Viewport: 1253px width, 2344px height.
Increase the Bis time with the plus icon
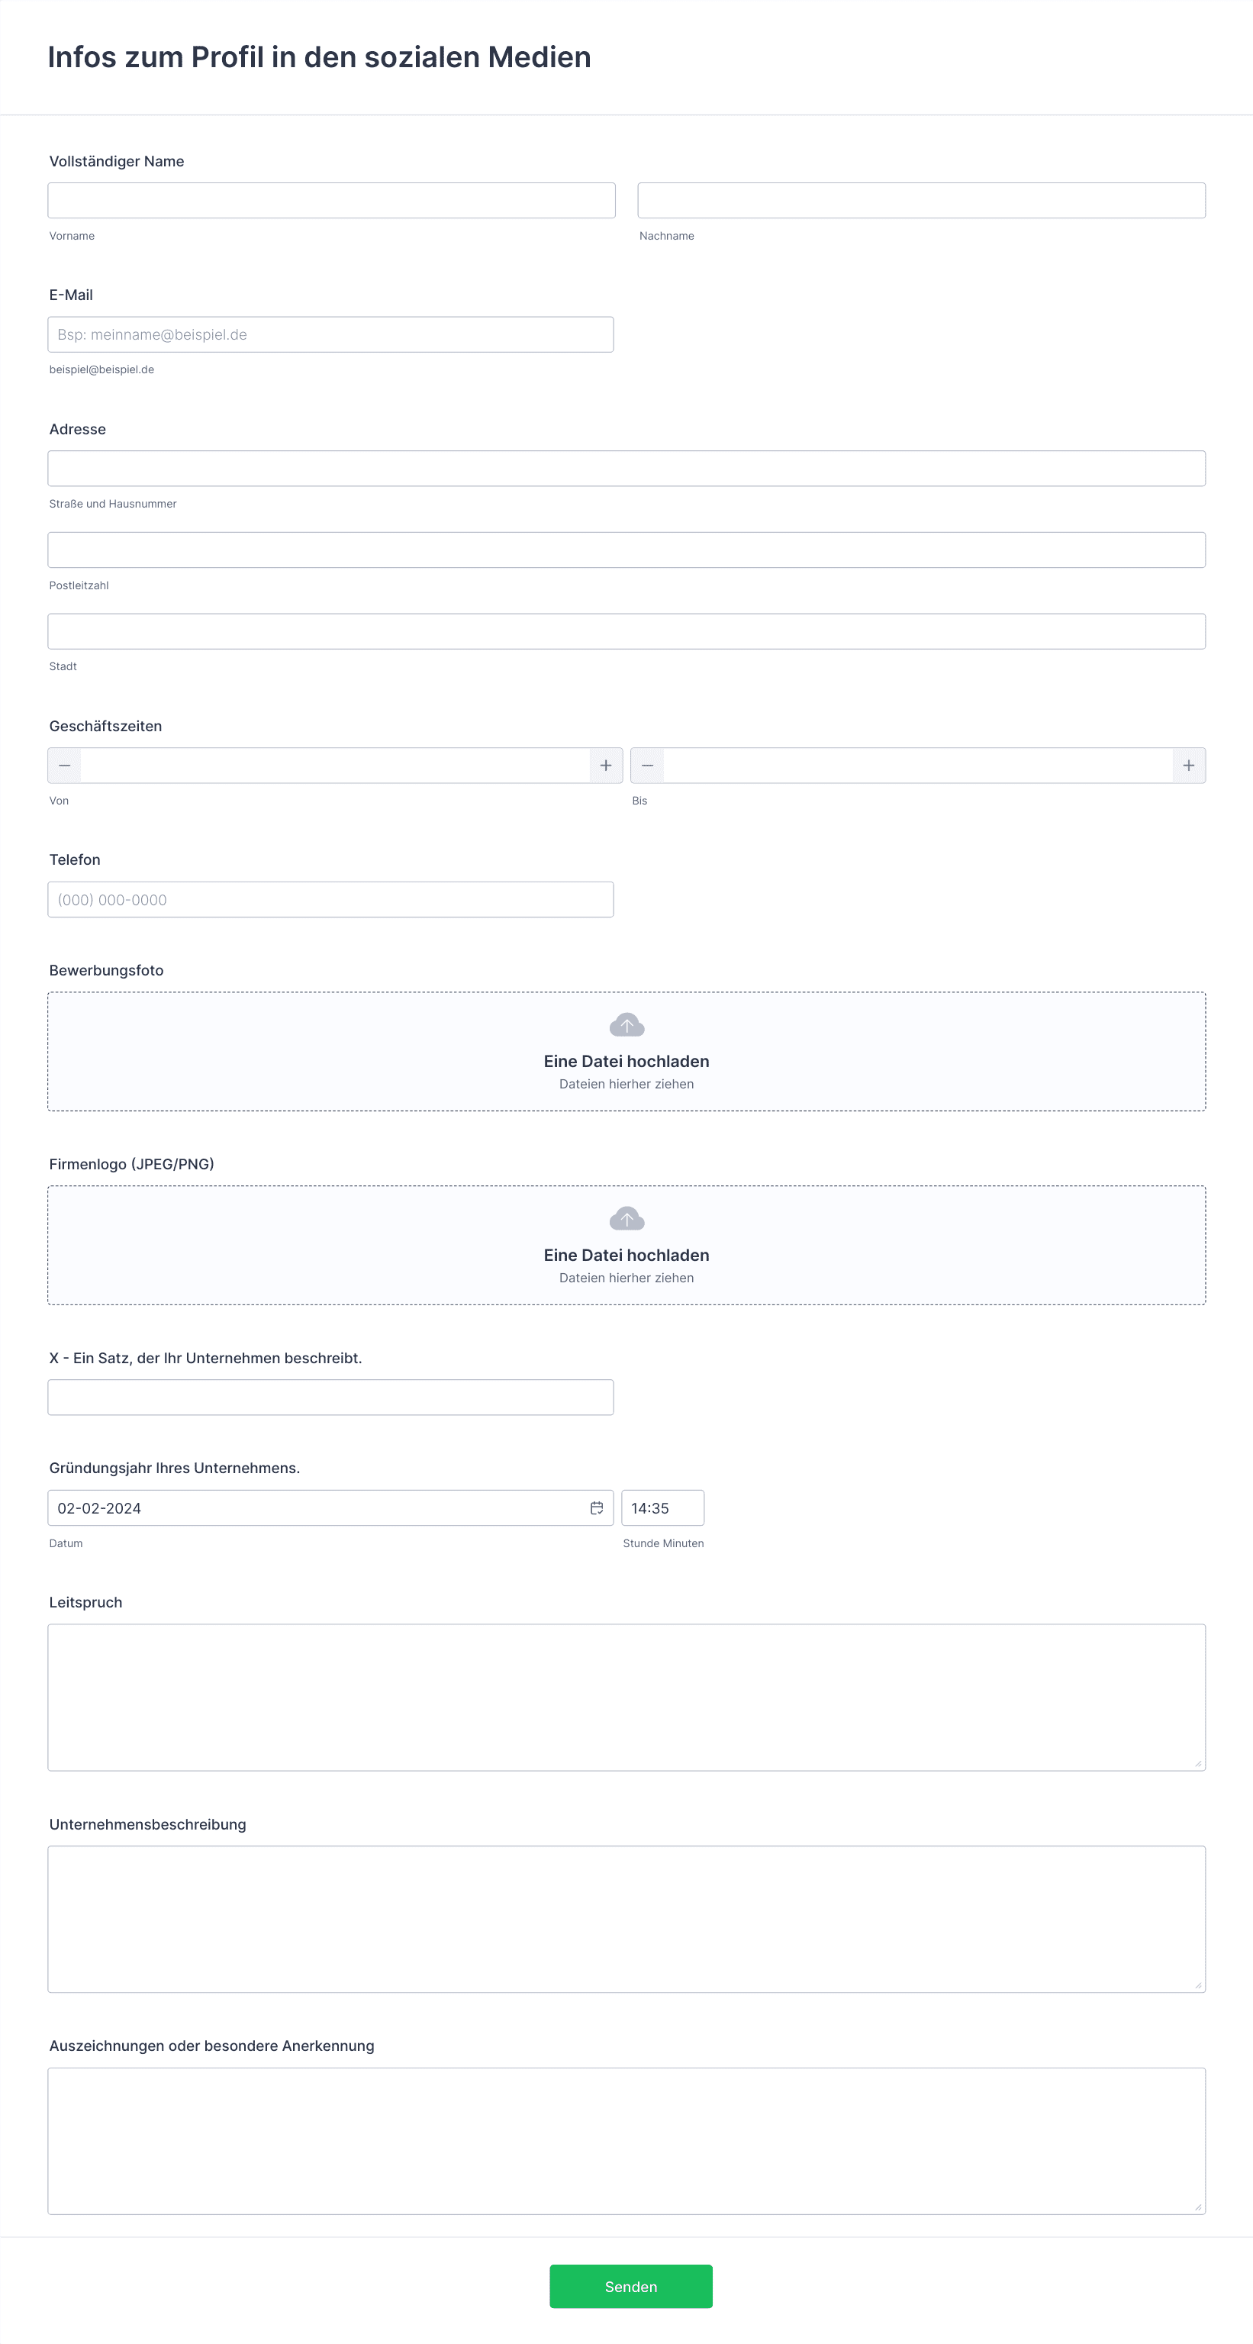click(x=1188, y=766)
